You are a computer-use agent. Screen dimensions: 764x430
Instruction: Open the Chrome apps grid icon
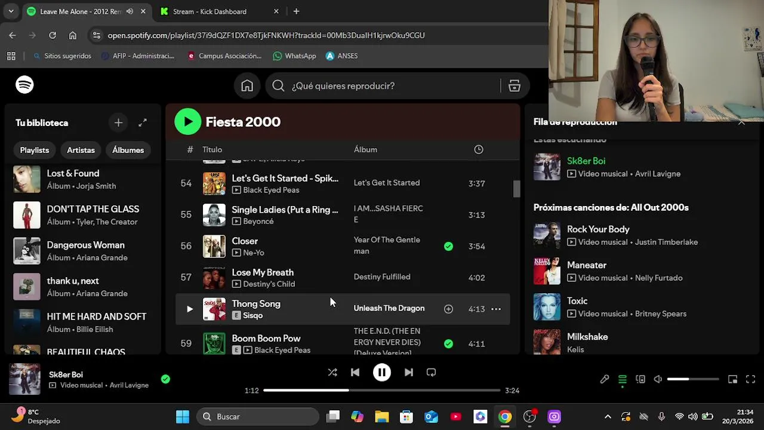11,56
